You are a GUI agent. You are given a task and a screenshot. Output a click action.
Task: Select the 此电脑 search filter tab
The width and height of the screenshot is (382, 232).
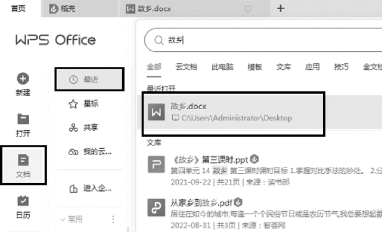(222, 67)
